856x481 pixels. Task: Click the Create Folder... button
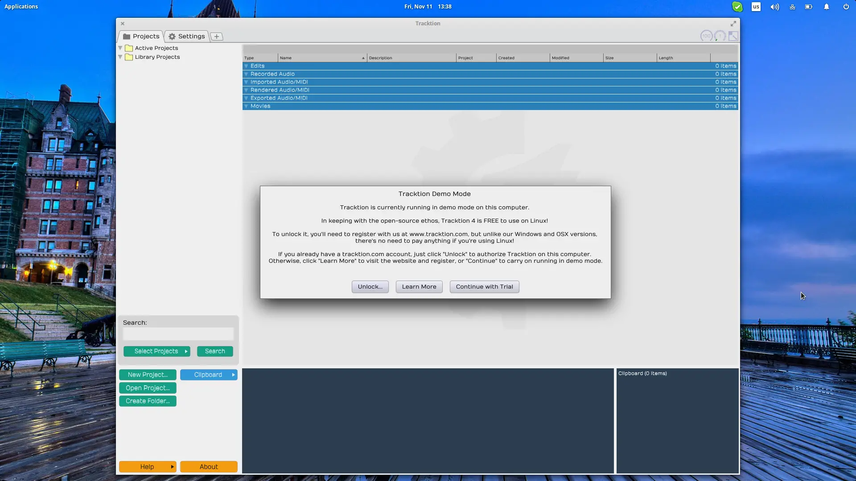(x=148, y=401)
